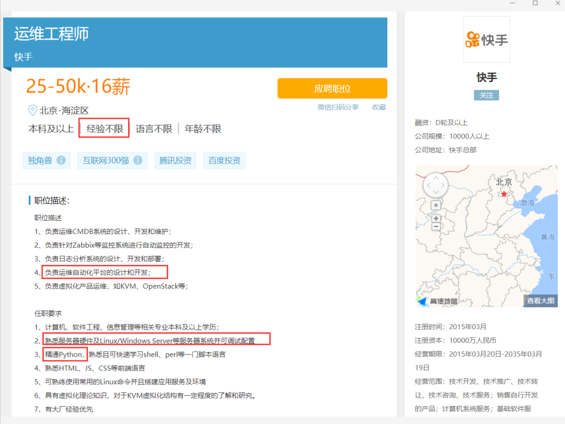Viewport: 565px width, 424px height.
Task: Click the 北京-海淀区 location text
Action: pos(64,111)
